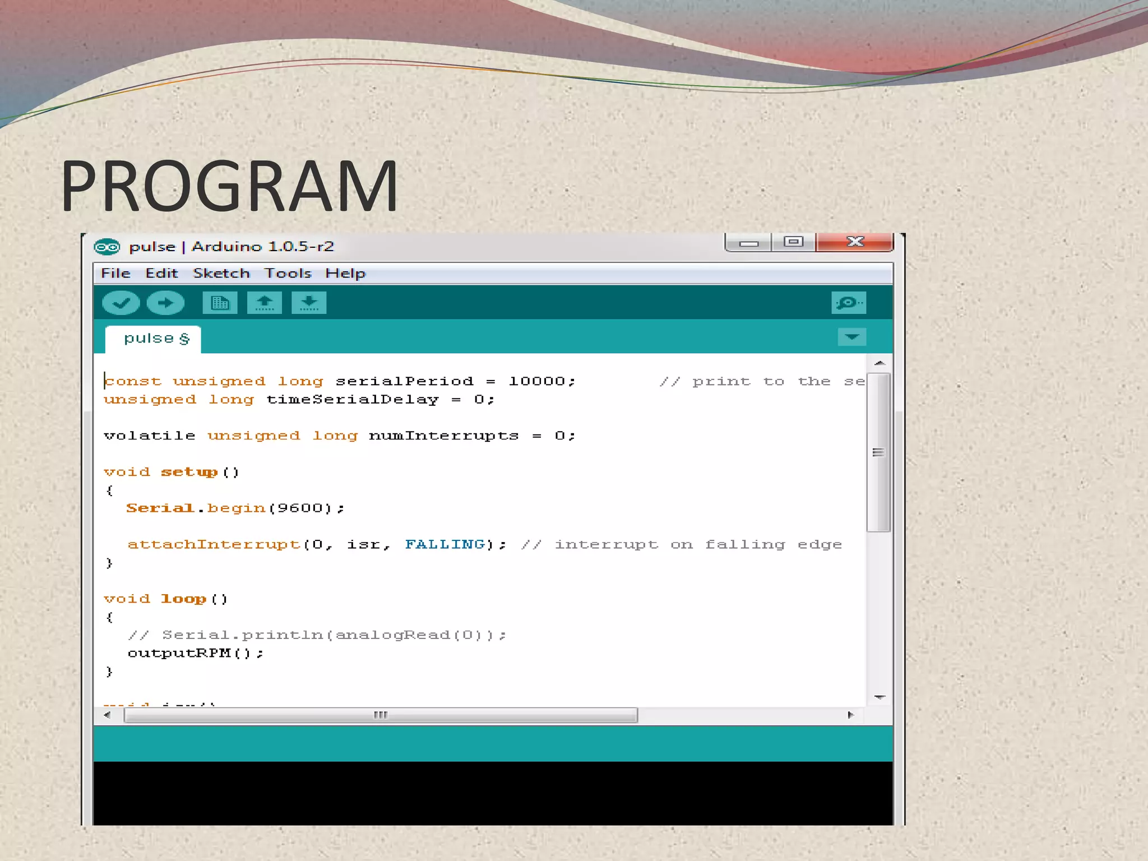1148x861 pixels.
Task: Maximize the Arduino window
Action: pyautogui.click(x=794, y=242)
